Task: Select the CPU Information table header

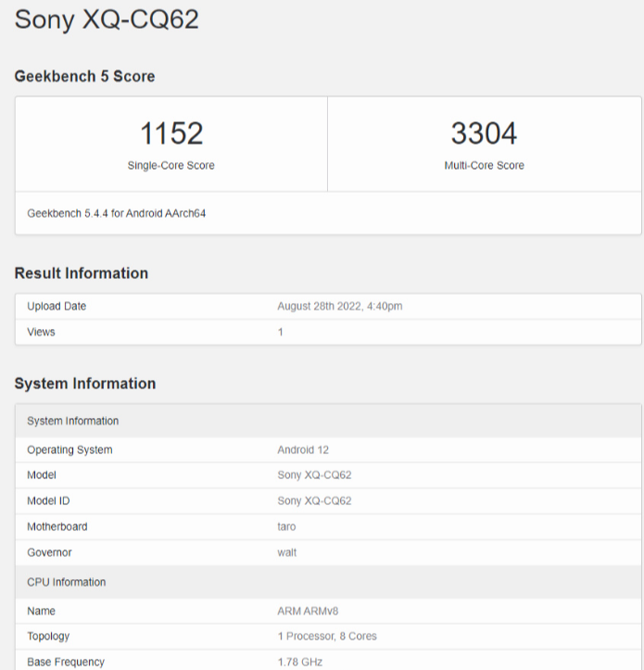Action: coord(67,582)
